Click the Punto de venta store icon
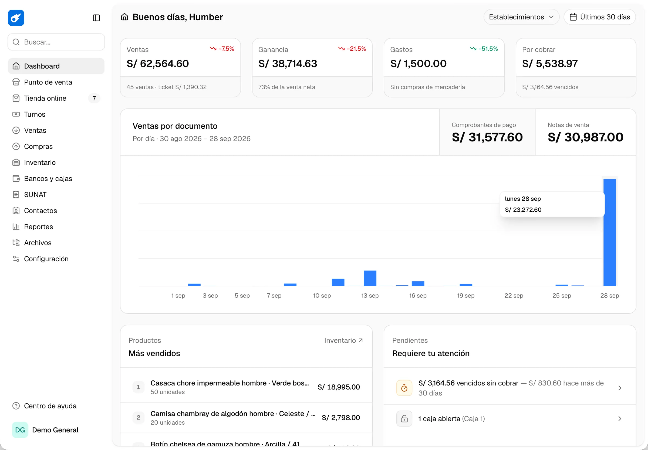 [16, 82]
